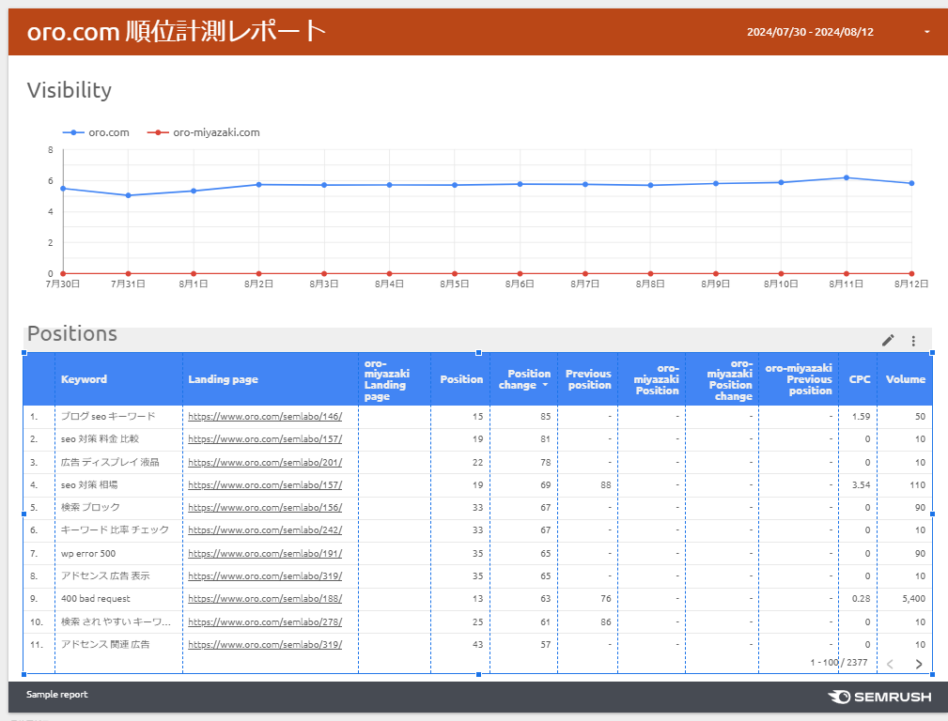
Task: Click the Positions section heading
Action: pyautogui.click(x=72, y=333)
